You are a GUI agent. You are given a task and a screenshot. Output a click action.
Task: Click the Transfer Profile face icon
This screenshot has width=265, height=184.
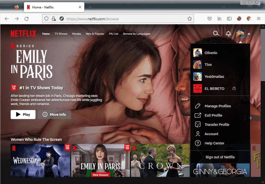coord(198,124)
